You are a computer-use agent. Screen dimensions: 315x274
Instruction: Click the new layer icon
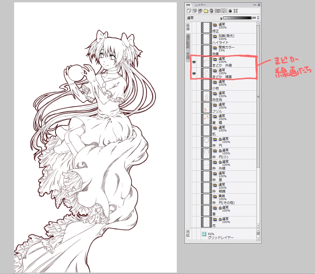[x=189, y=11]
